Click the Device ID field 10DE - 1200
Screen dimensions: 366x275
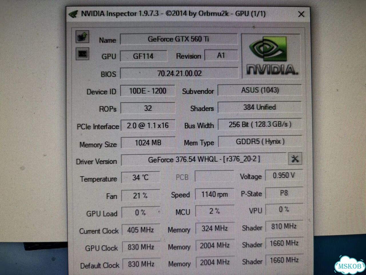pyautogui.click(x=148, y=91)
